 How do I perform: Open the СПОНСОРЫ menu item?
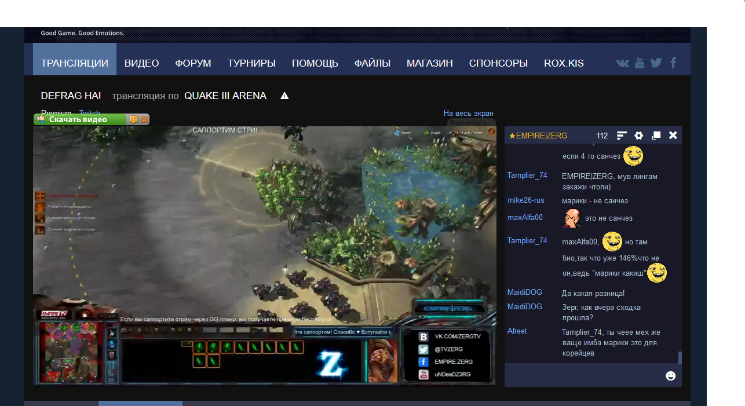coord(498,63)
